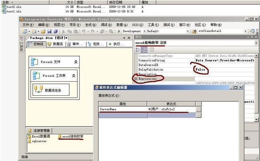This screenshot has height=161, width=260.
Task: Open the 编辑(E) menu
Action: [44, 25]
